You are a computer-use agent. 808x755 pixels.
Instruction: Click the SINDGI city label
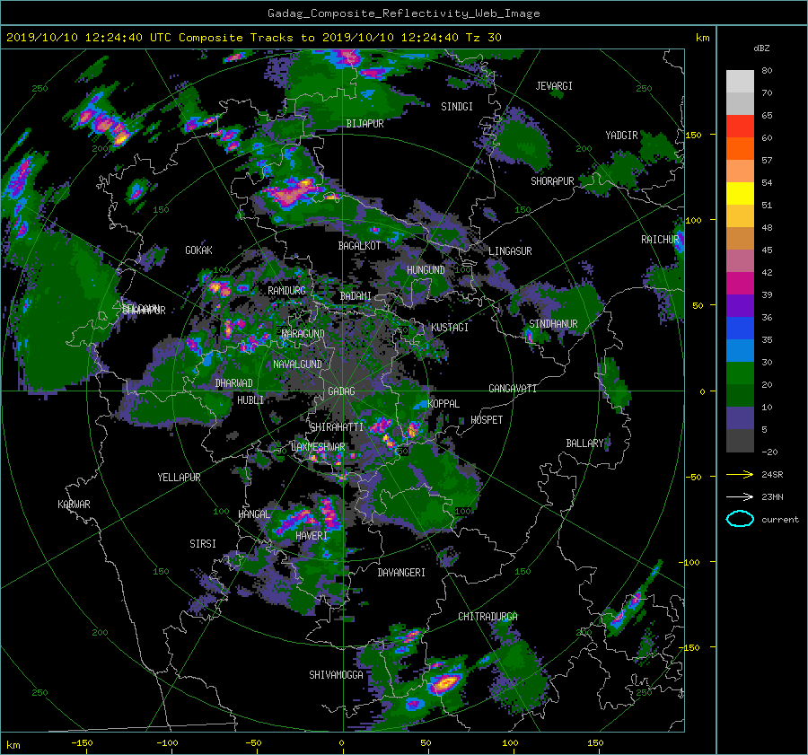tap(457, 107)
